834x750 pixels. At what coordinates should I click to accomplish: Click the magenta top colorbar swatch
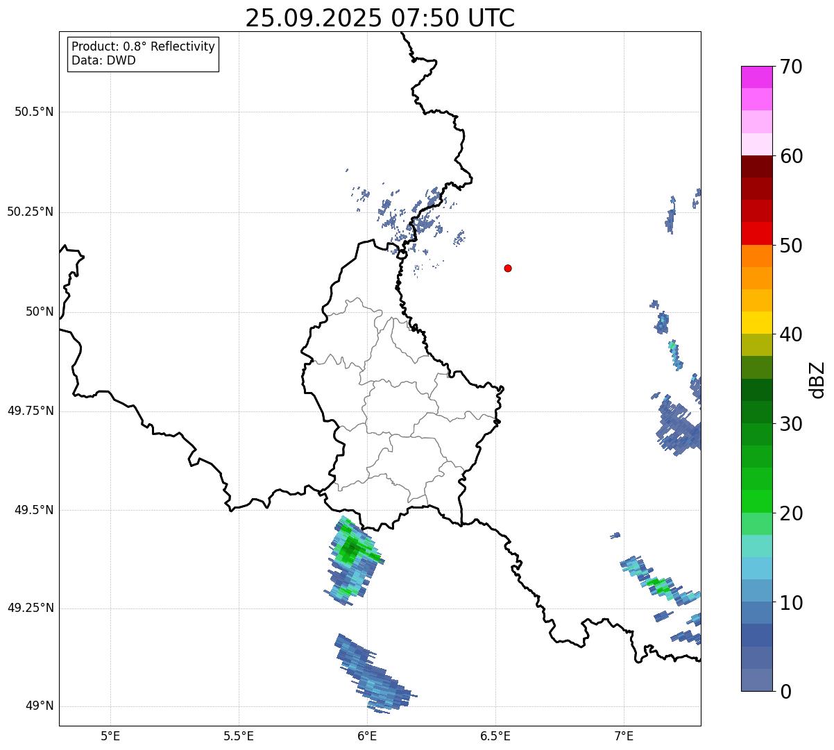pyautogui.click(x=757, y=77)
